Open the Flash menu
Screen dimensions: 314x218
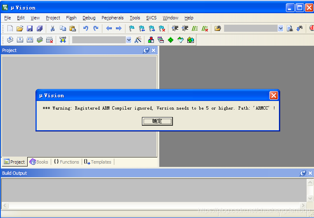tap(71, 18)
